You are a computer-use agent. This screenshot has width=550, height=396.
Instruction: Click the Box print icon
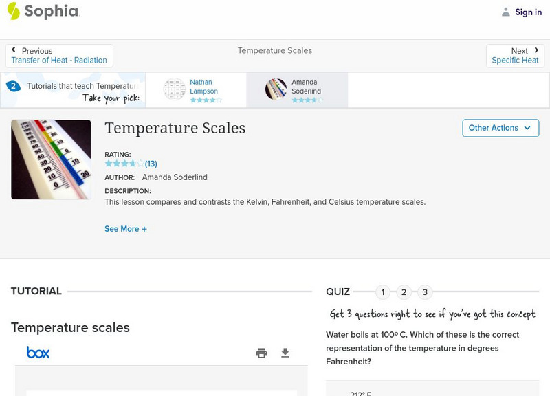(x=261, y=353)
